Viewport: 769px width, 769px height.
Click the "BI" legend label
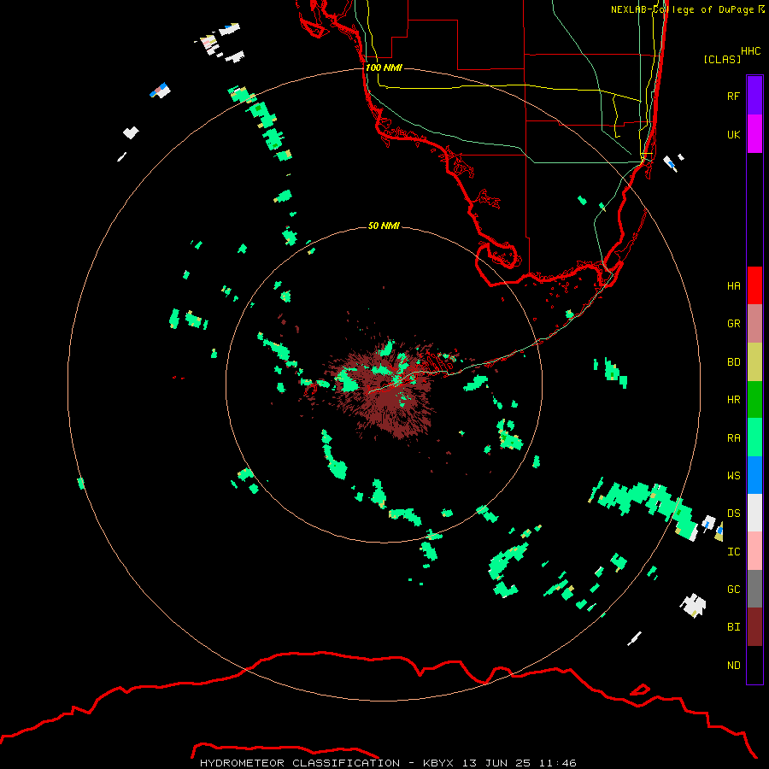[733, 627]
